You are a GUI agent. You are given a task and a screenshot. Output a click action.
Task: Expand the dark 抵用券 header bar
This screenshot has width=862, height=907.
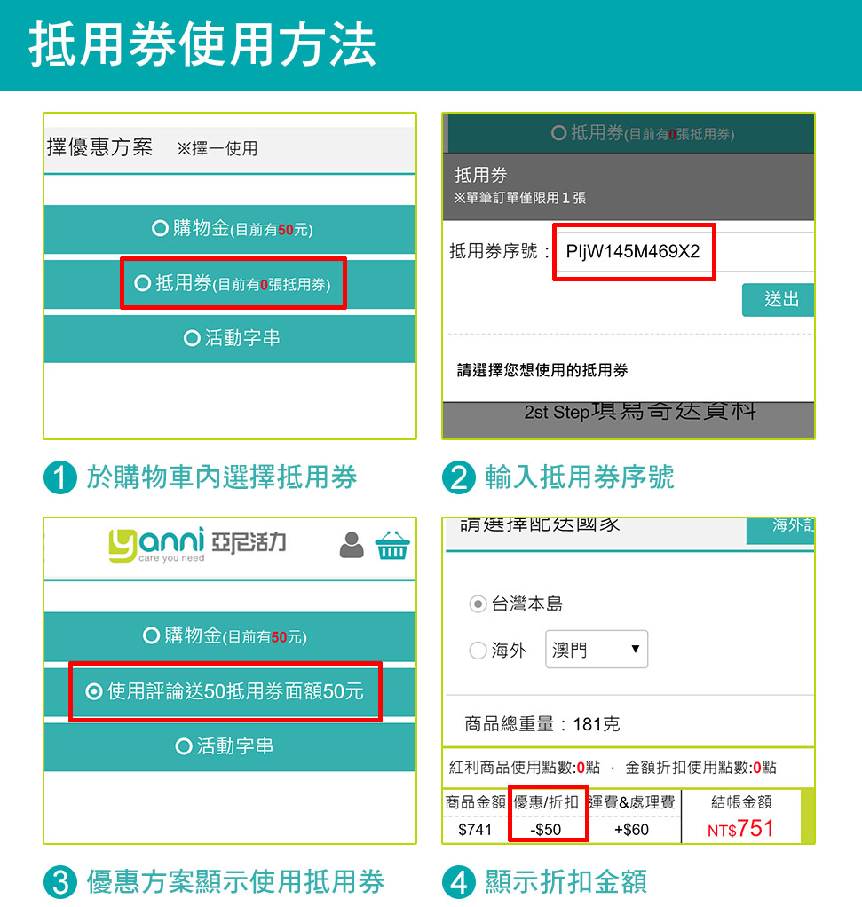tap(629, 134)
